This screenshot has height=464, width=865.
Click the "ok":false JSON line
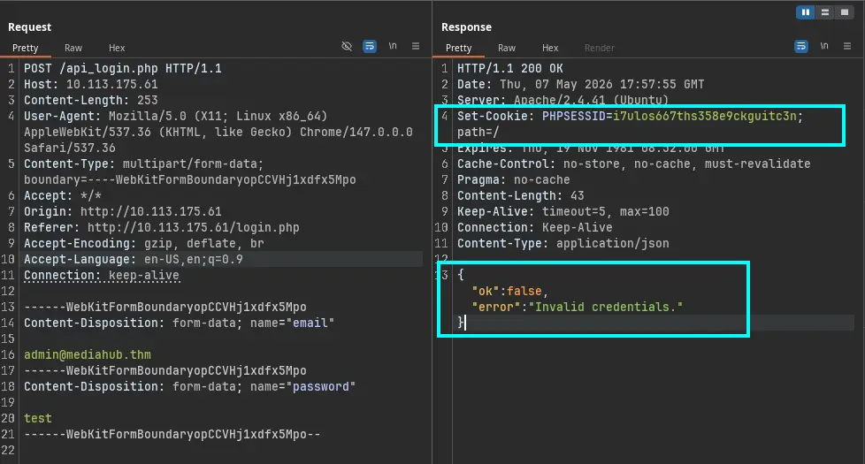pos(509,291)
